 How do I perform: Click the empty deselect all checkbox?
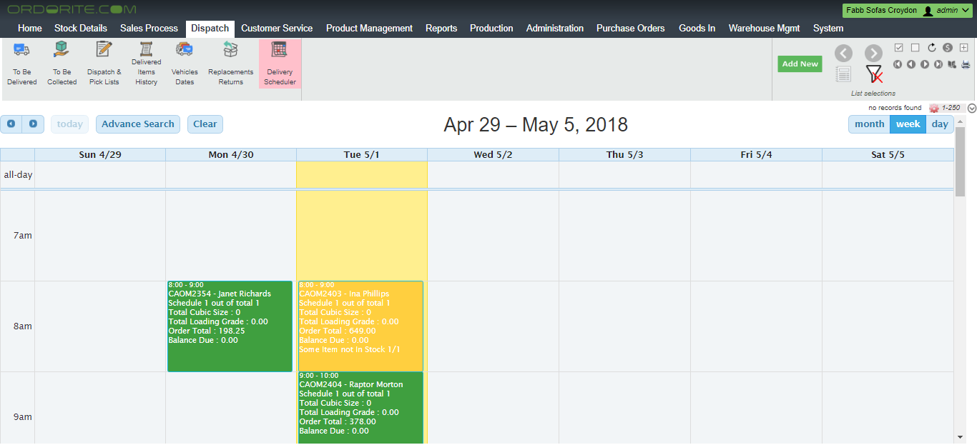[915, 48]
